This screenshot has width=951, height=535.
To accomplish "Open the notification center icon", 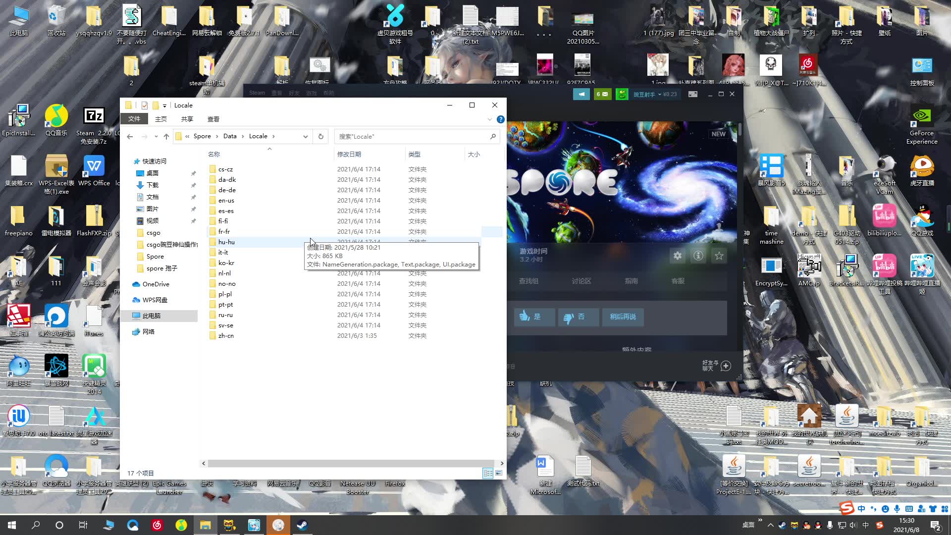I will click(936, 525).
